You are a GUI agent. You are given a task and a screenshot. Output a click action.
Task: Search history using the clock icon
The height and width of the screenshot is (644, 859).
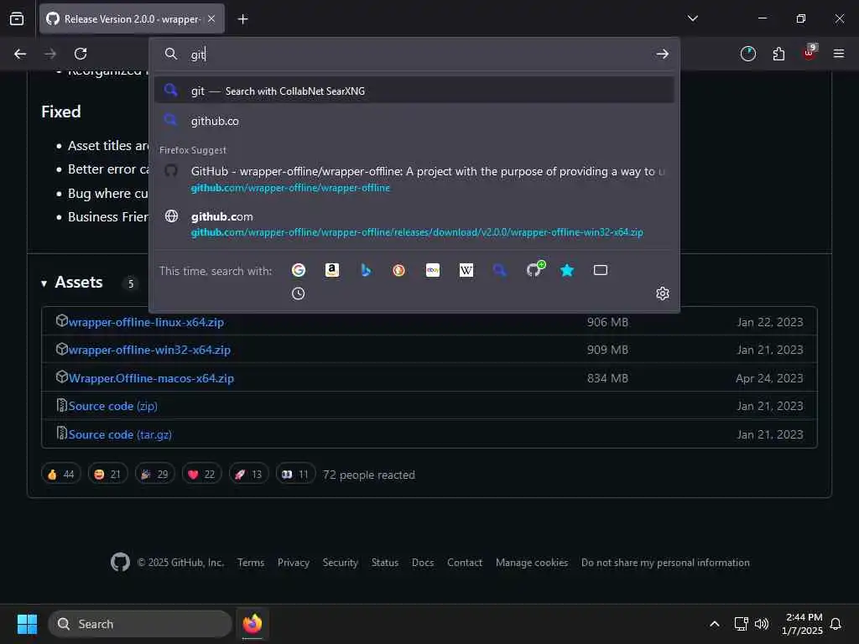[x=298, y=293]
